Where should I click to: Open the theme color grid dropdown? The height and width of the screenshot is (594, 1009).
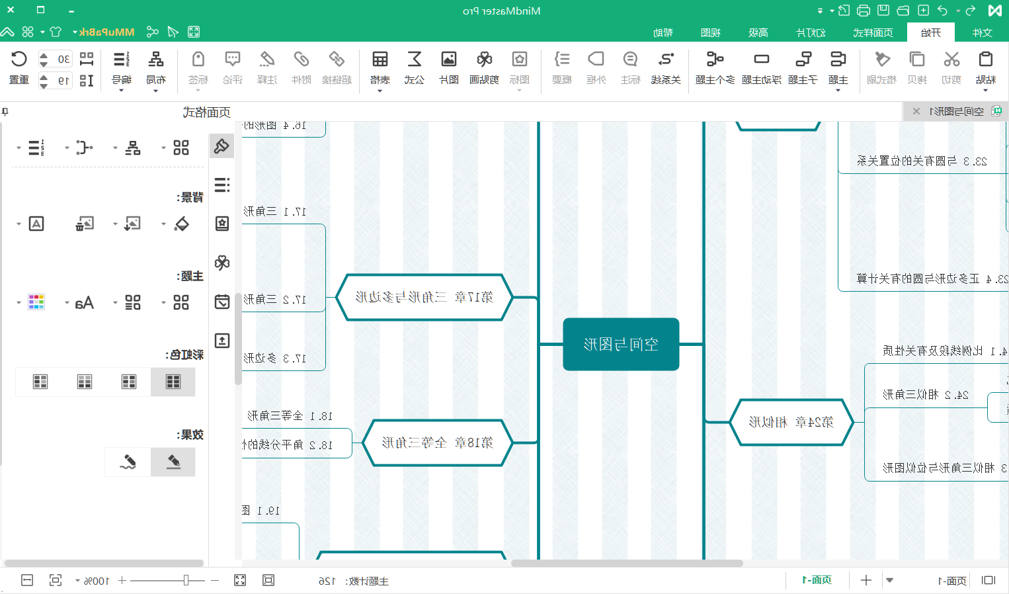[19, 303]
